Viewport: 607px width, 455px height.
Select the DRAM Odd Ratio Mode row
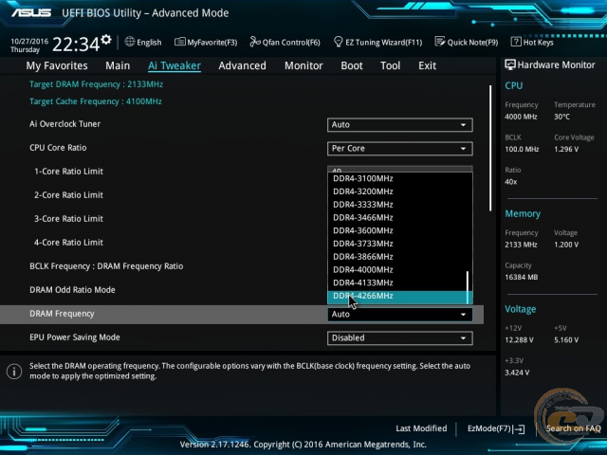(x=72, y=290)
